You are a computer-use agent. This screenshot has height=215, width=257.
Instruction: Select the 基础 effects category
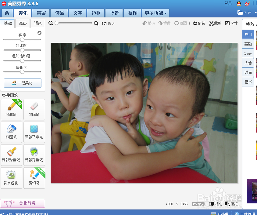[x=248, y=44]
